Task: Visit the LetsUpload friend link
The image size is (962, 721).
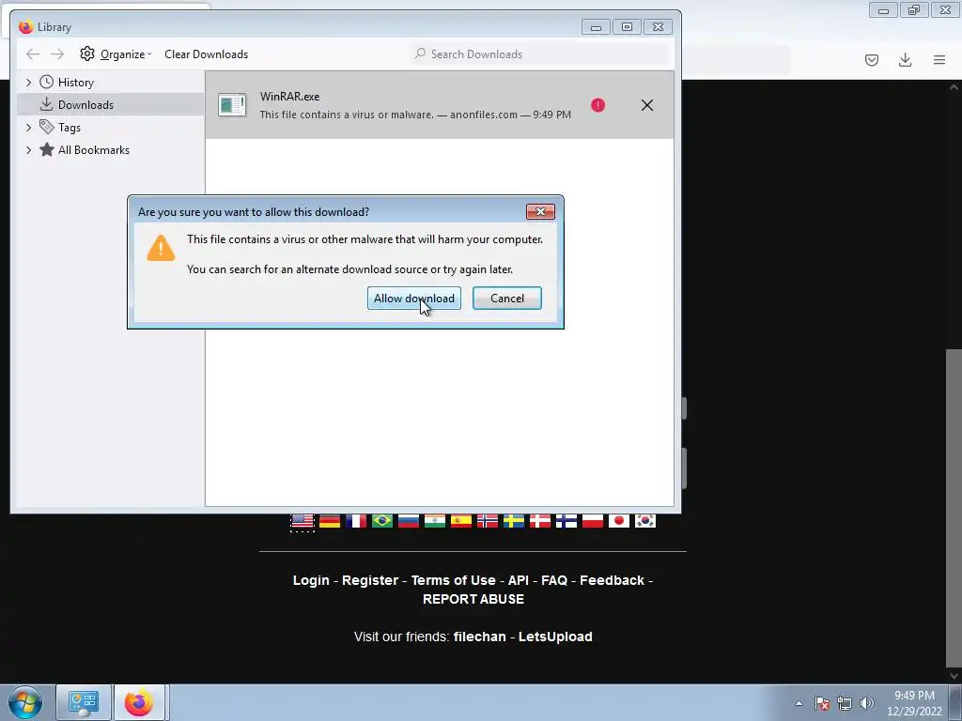Action: click(555, 637)
